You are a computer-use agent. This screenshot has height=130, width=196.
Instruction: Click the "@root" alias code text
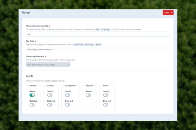pyautogui.click(x=98, y=45)
